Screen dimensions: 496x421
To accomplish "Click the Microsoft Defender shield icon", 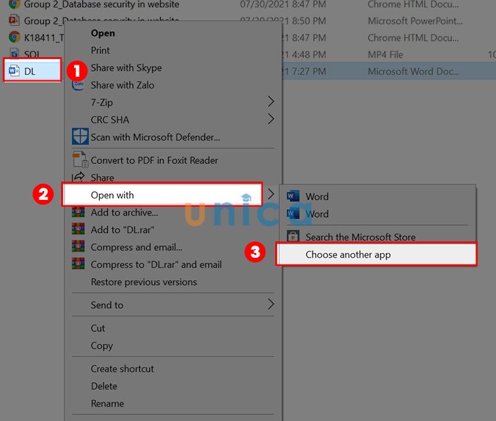I will pos(80,137).
